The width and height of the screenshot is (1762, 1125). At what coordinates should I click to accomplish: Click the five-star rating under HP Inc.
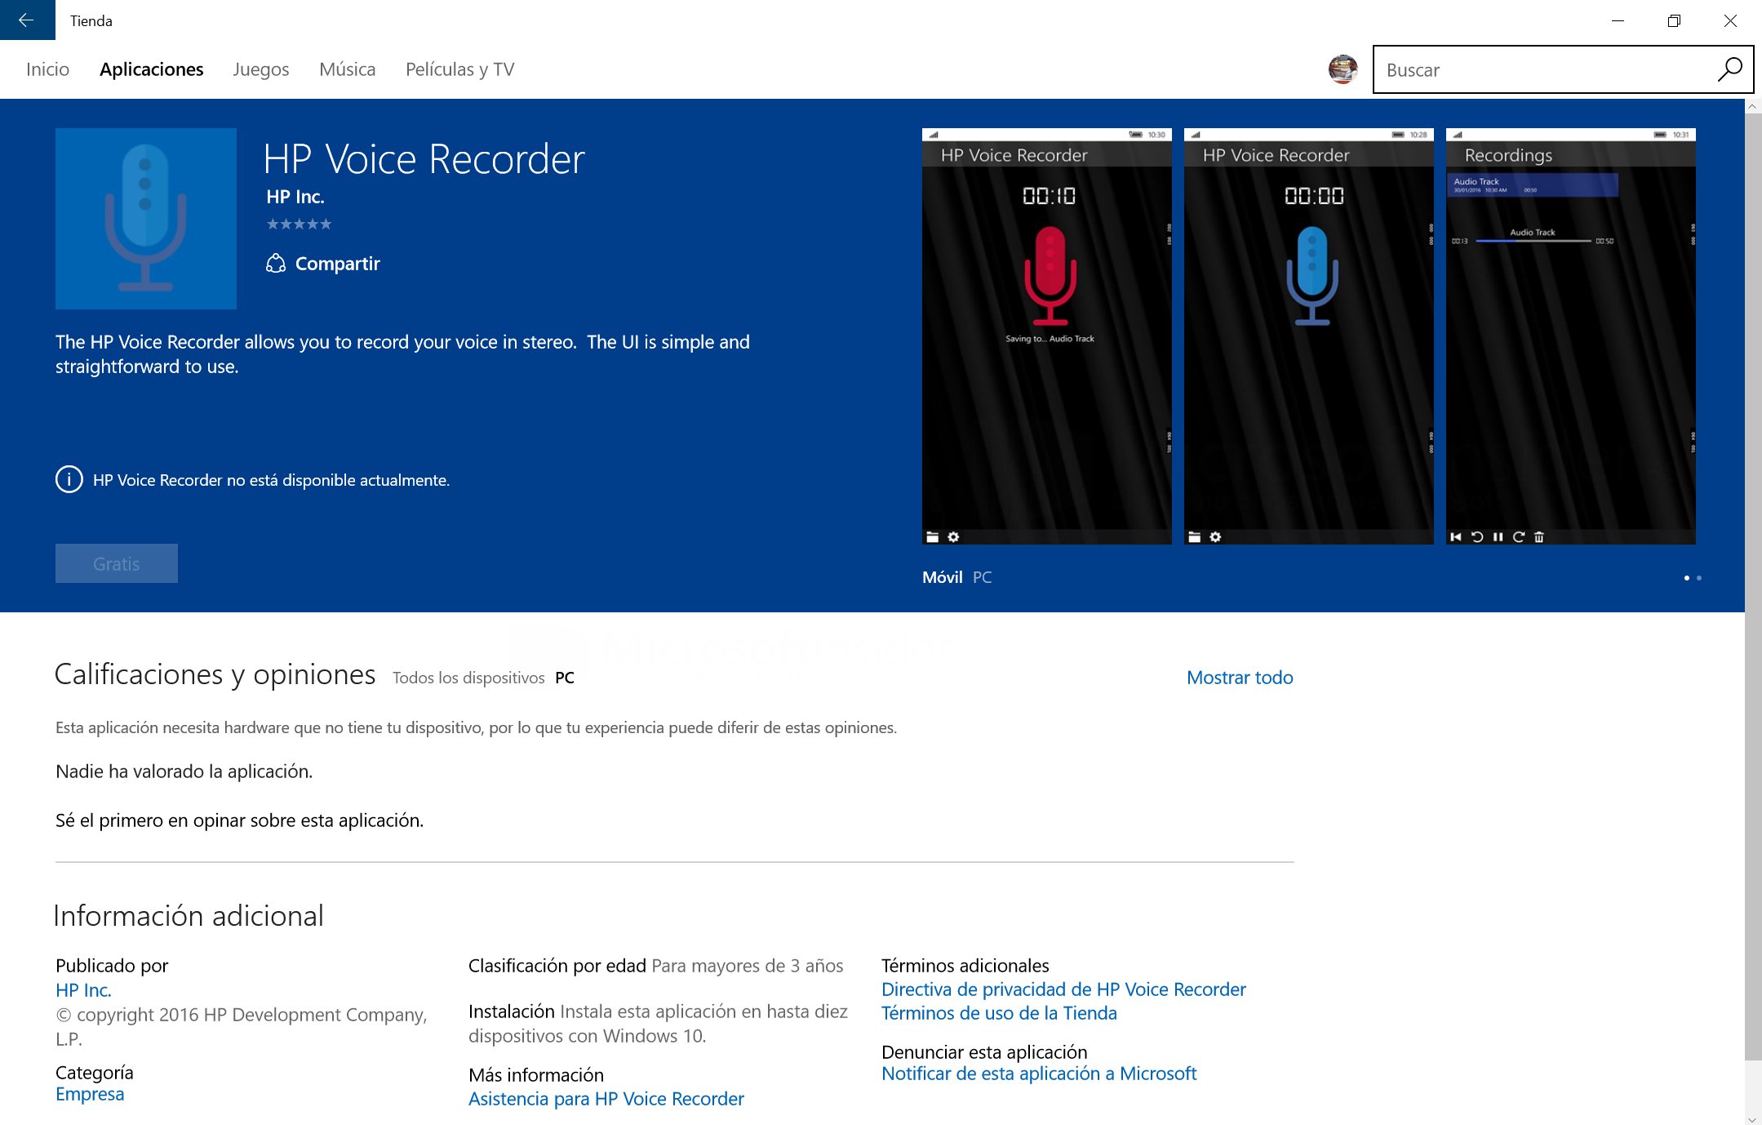299,224
